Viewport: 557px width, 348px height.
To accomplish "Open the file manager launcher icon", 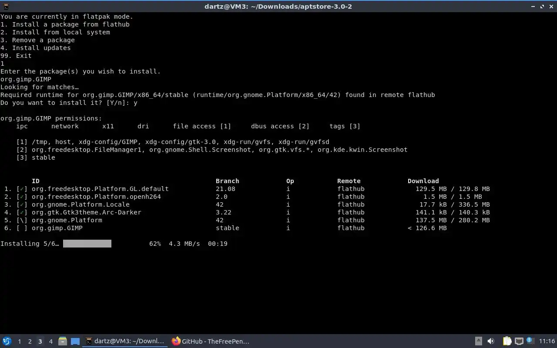I will [63, 341].
